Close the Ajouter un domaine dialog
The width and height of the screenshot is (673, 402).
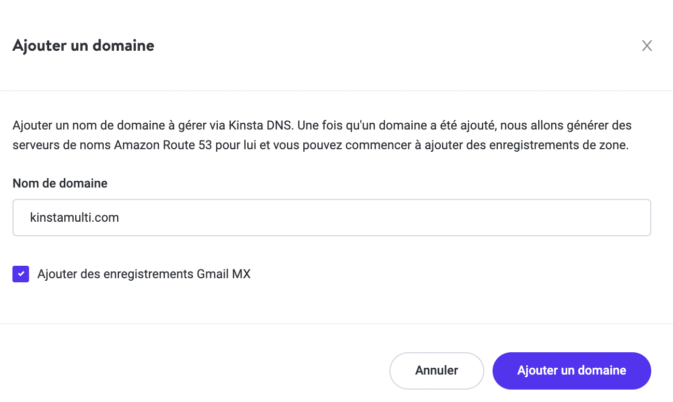pyautogui.click(x=647, y=46)
